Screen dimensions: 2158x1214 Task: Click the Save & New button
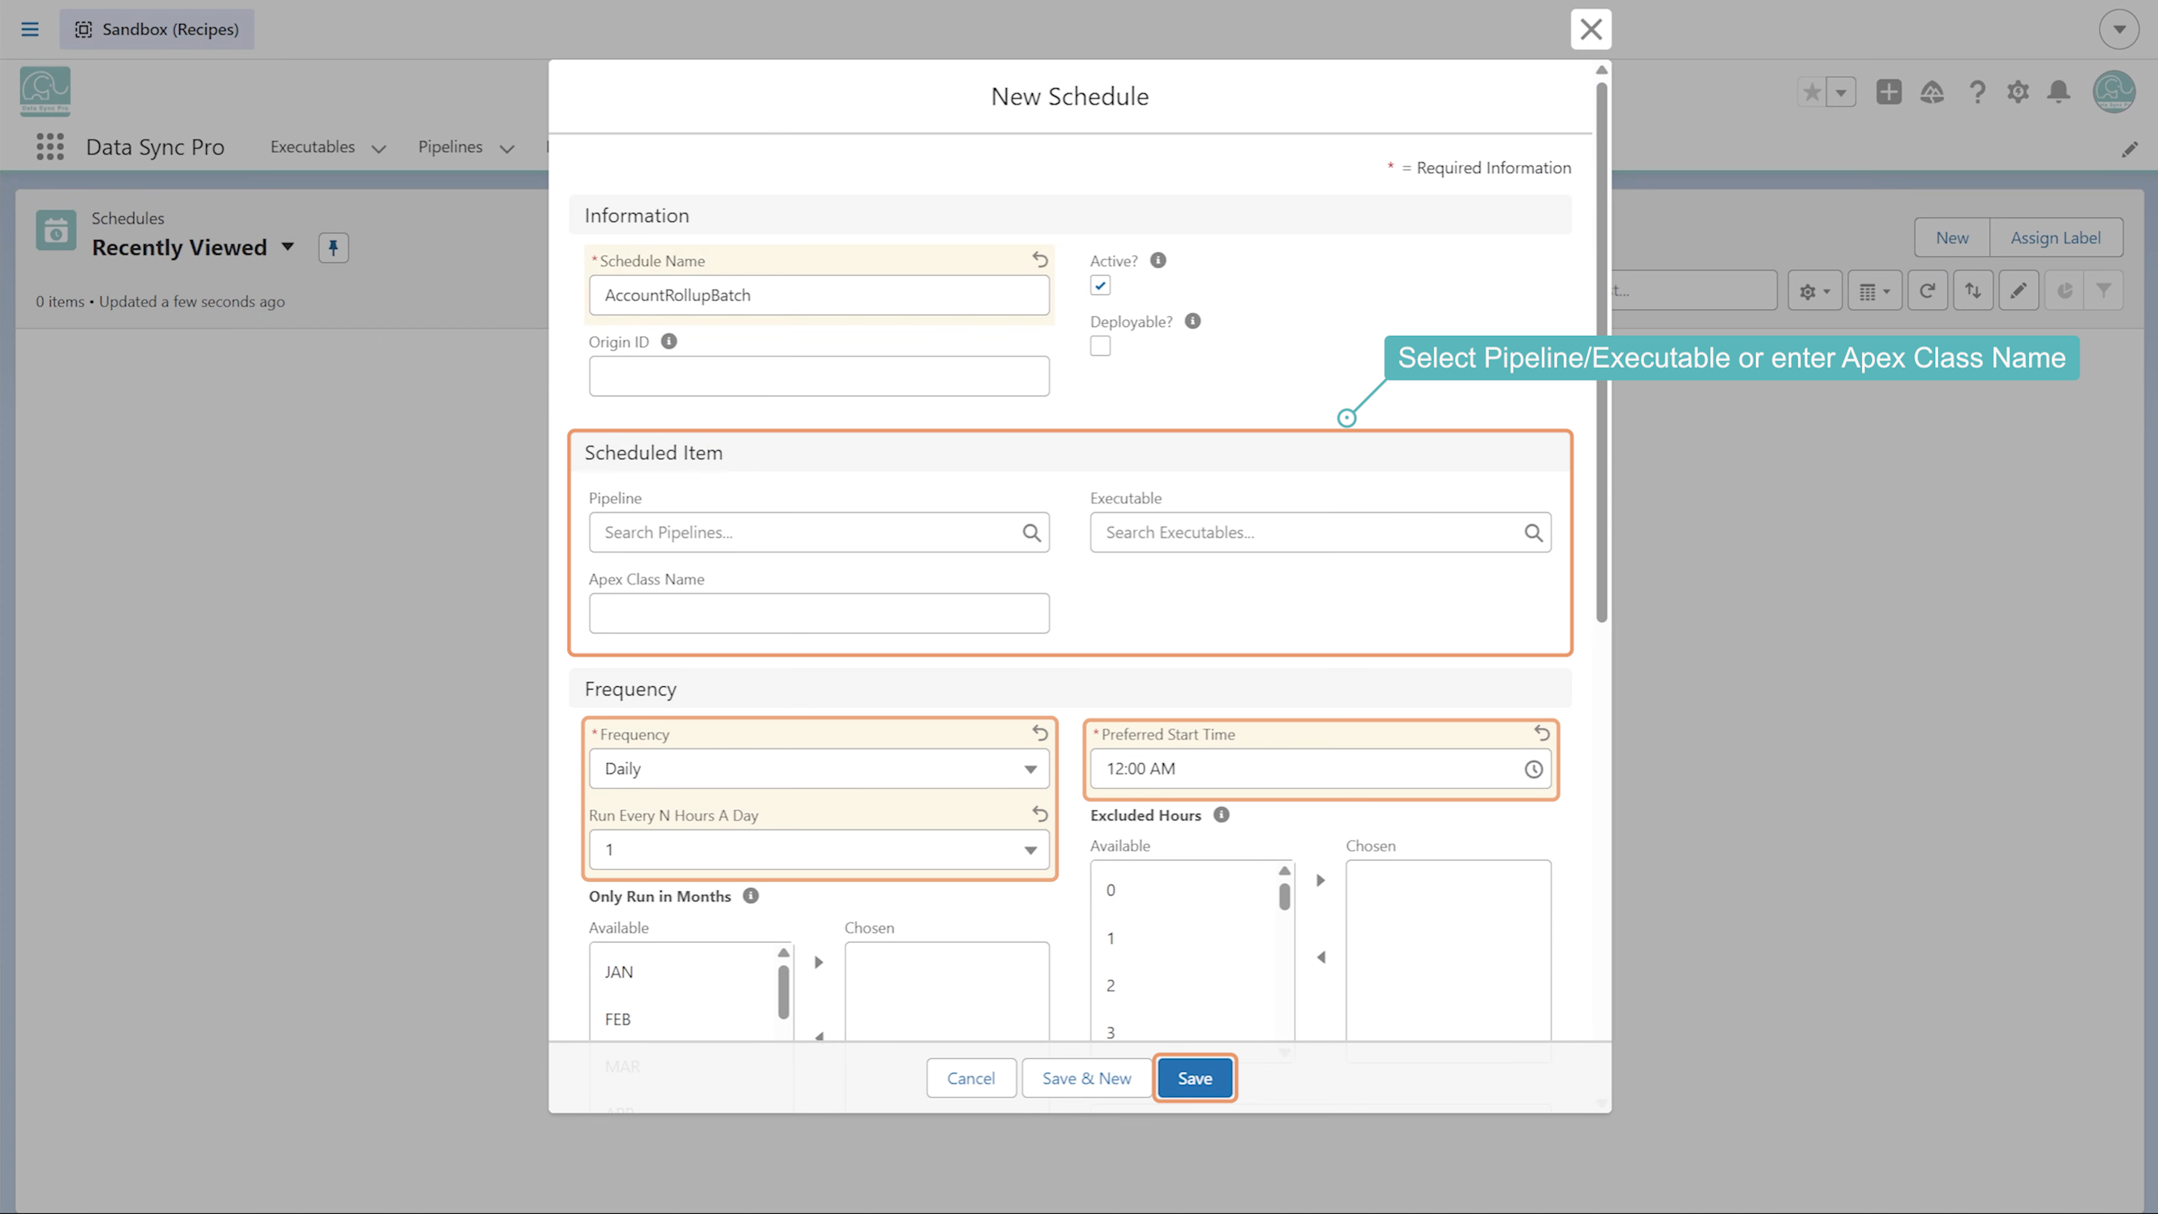coord(1086,1079)
